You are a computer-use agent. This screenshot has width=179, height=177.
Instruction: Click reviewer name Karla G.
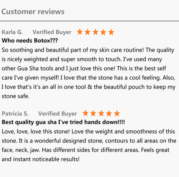(12, 32)
